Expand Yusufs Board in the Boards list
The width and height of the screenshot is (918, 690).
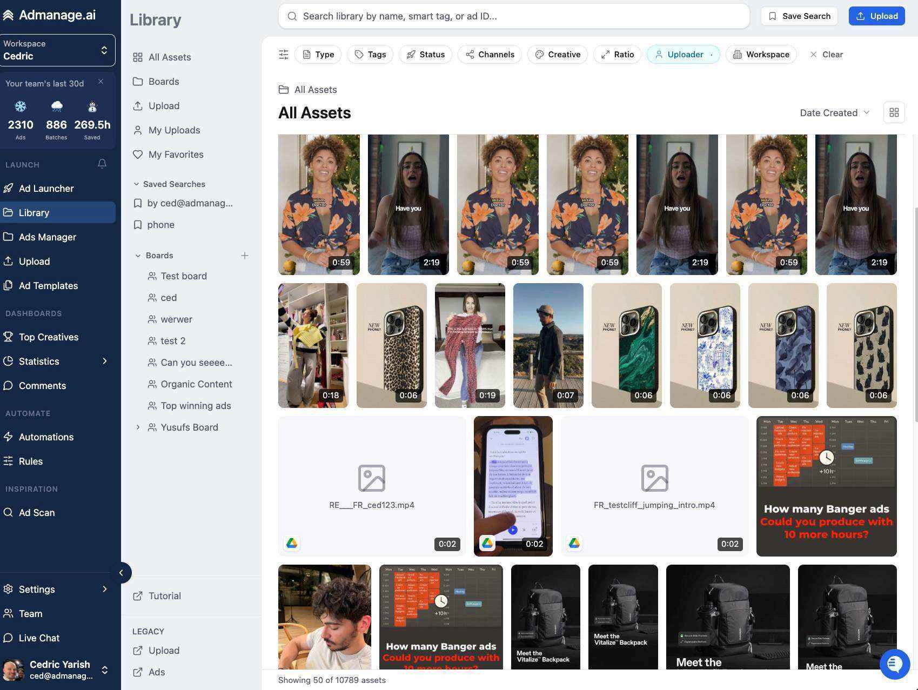(138, 427)
